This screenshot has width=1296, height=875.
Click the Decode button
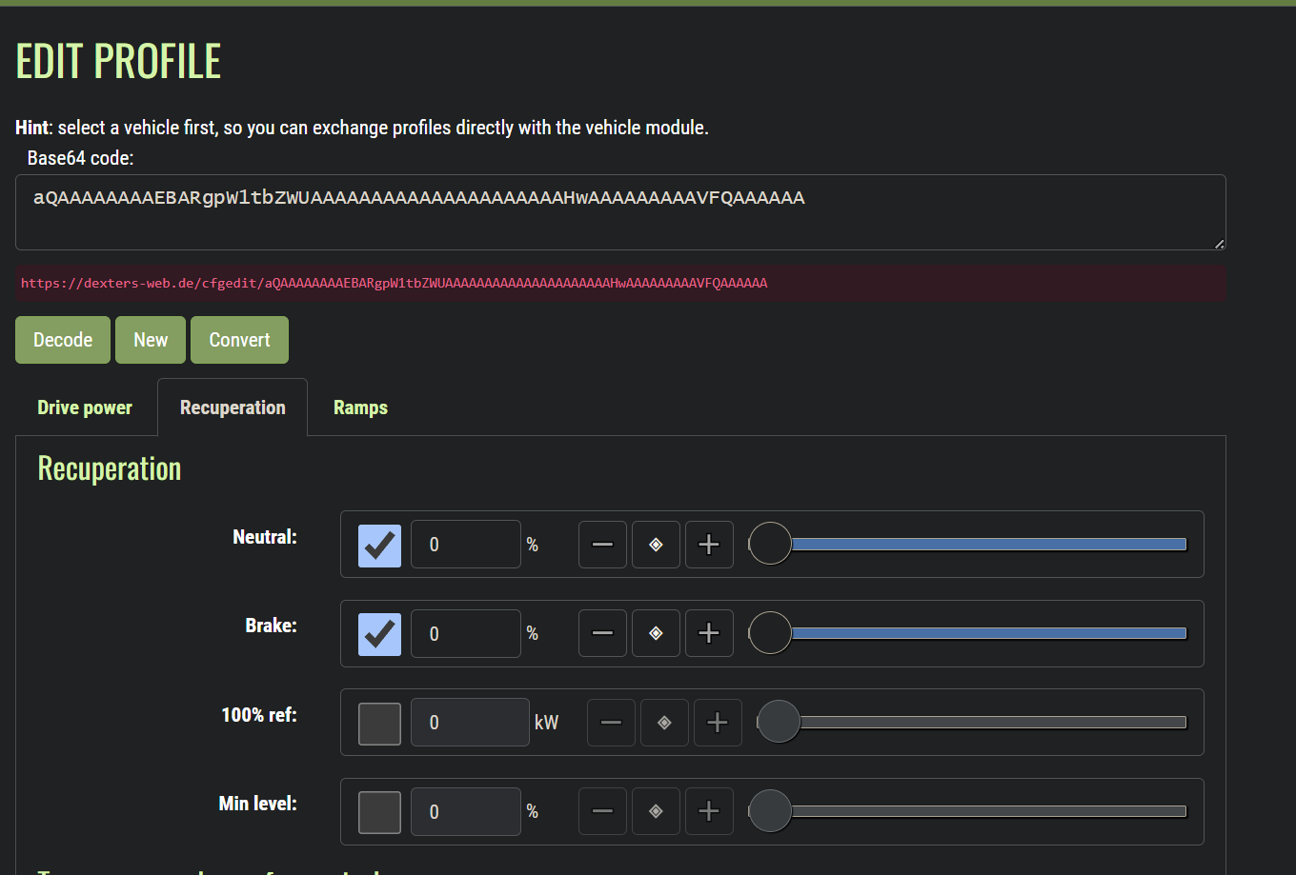(63, 340)
